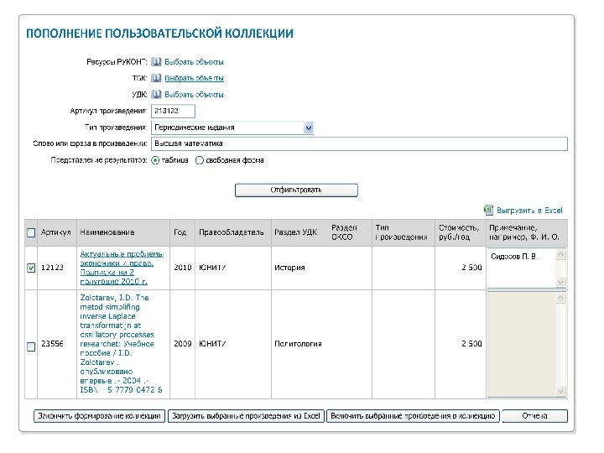The height and width of the screenshot is (453, 604).
Task: Check the checkbox for article 23556
Action: pyautogui.click(x=31, y=347)
